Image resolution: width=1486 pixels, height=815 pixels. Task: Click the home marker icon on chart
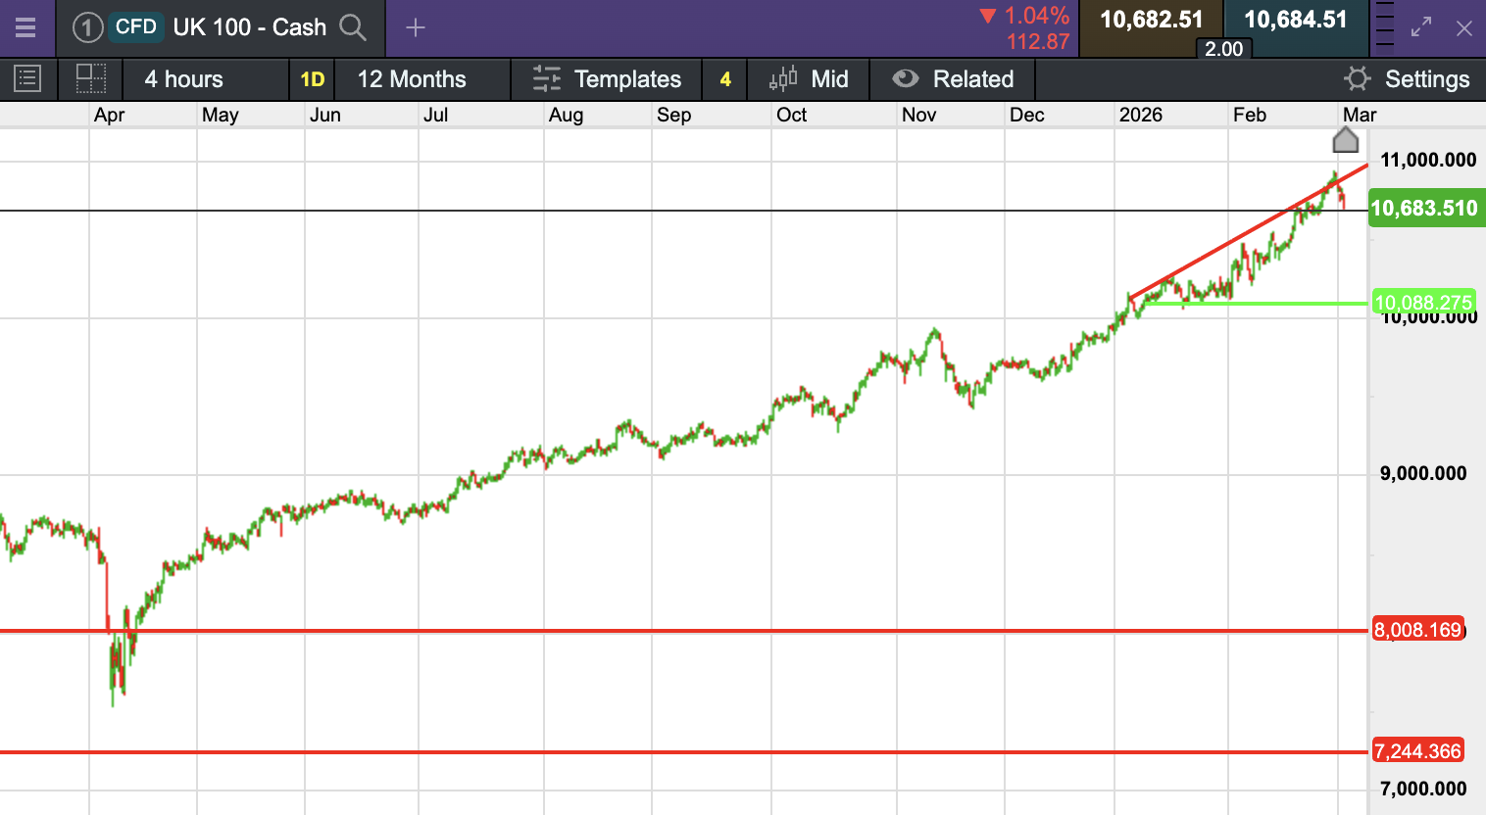1346,141
